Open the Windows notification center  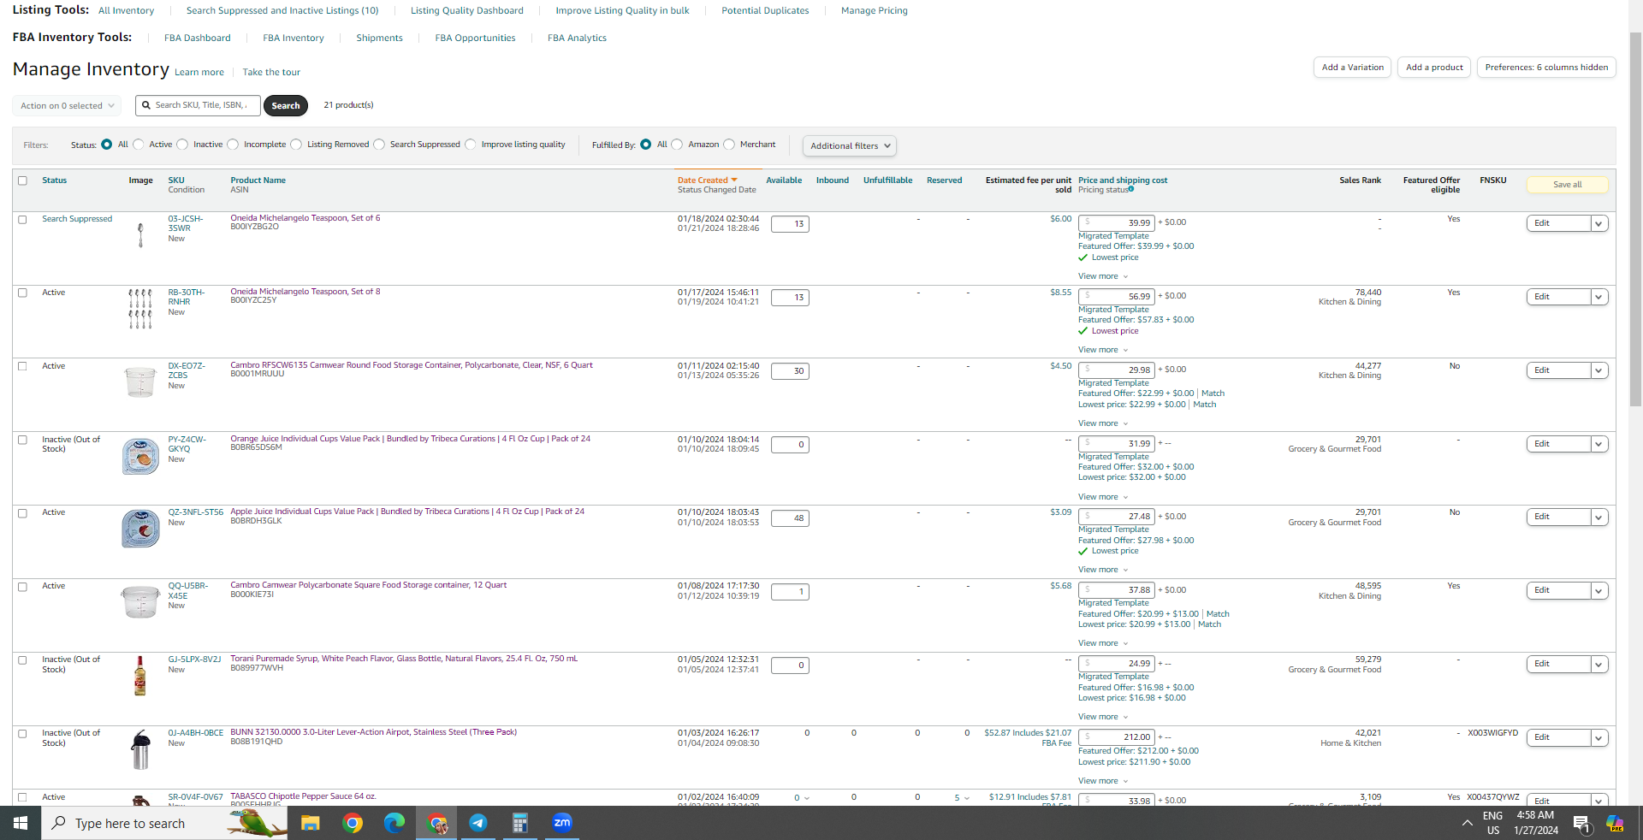1581,824
